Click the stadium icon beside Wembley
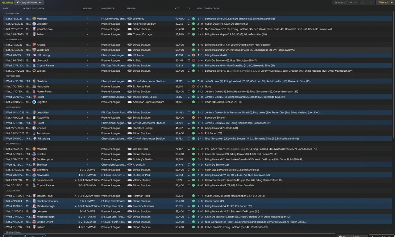395x237 pixels. 129,19
